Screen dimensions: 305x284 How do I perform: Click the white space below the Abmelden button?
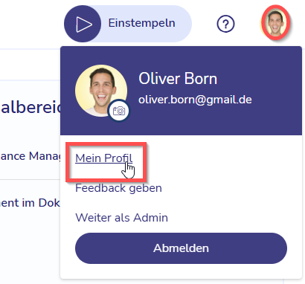point(181,271)
